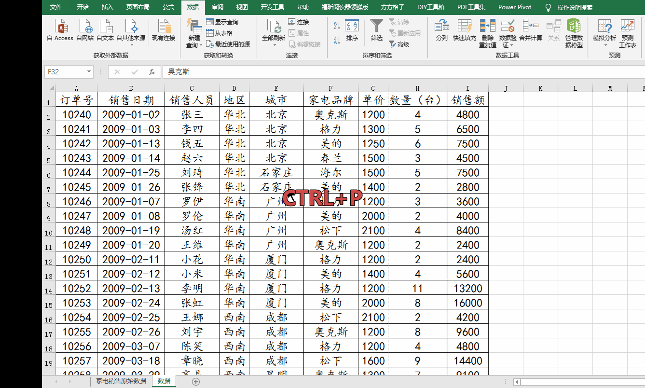Click the 连接 connections icon
This screenshot has height=388, width=645.
click(299, 22)
